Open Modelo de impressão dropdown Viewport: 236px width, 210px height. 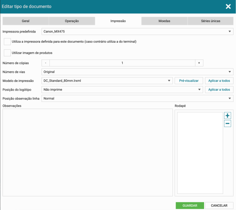pyautogui.click(x=107, y=80)
